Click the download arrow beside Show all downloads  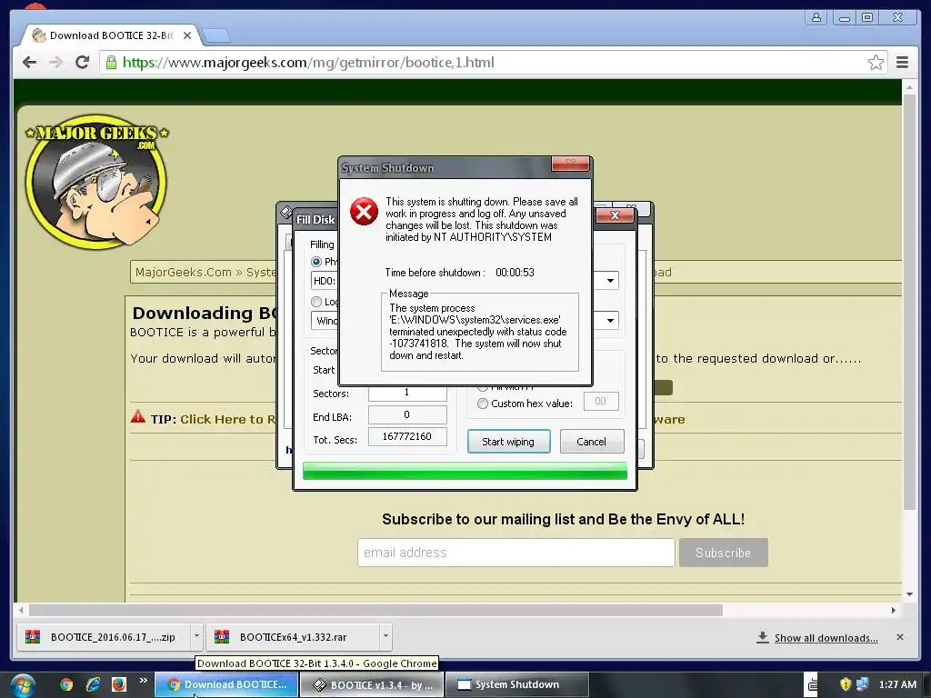(763, 637)
